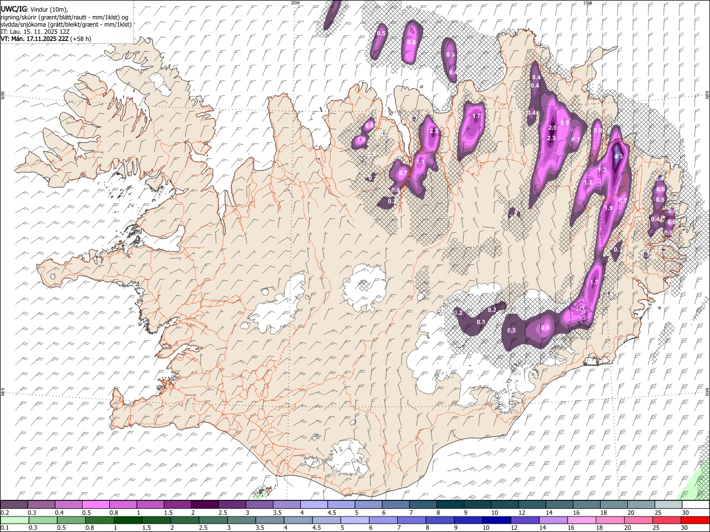
Task: Click the 4.3 snowfall value on the map
Action: (619, 157)
